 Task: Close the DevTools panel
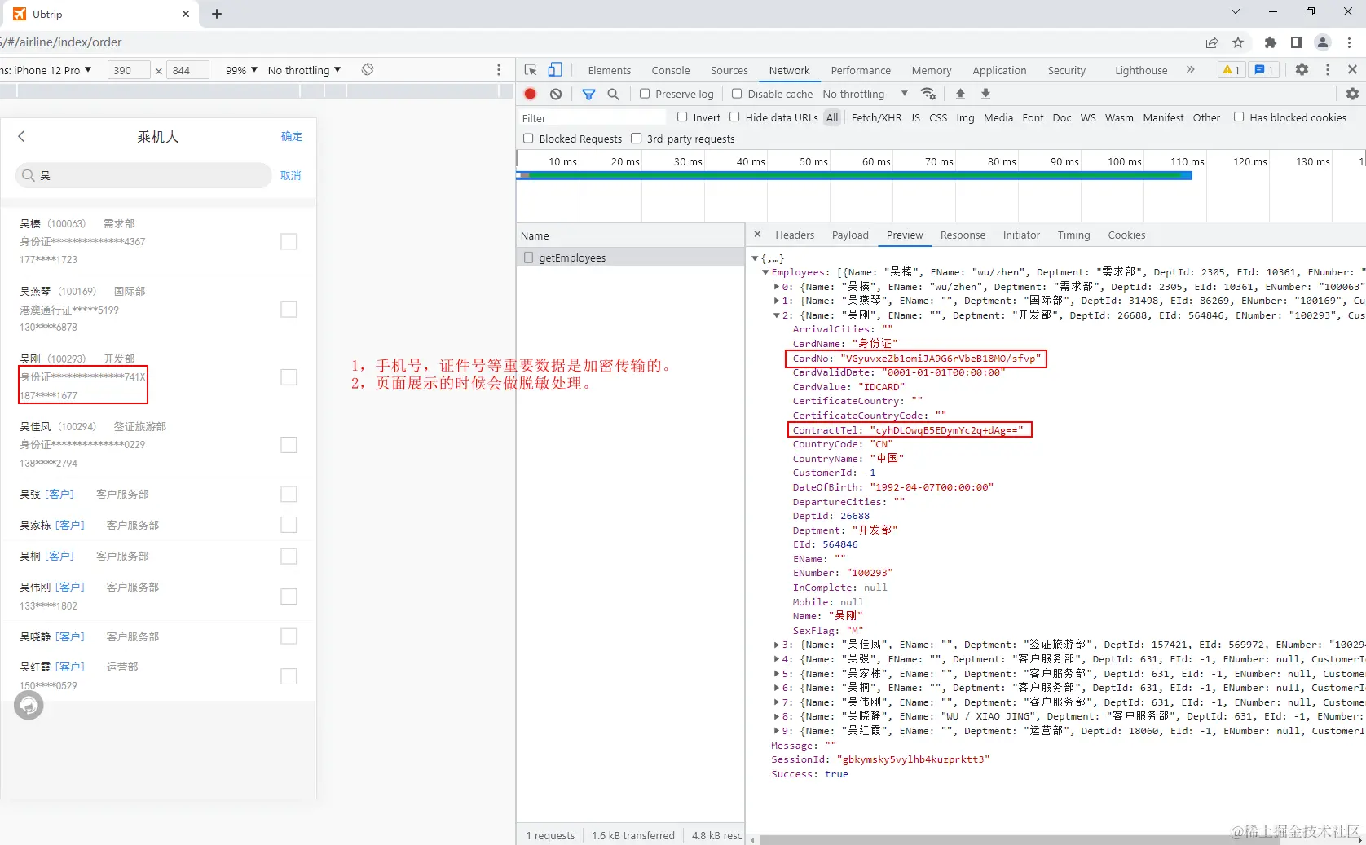pyautogui.click(x=1352, y=70)
